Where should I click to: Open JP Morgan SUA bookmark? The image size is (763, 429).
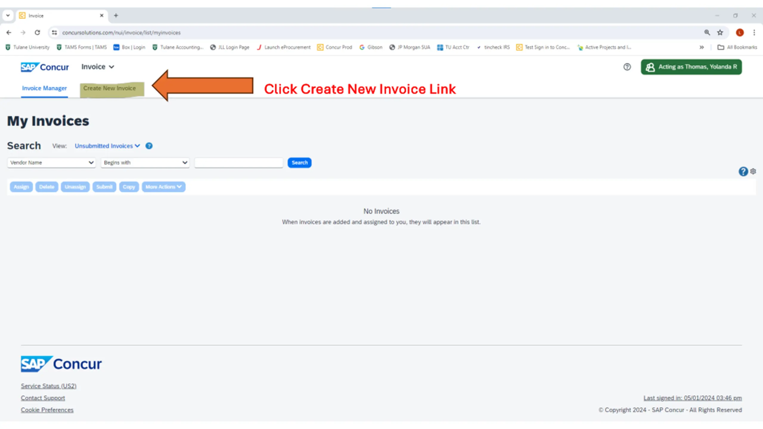[x=410, y=47]
